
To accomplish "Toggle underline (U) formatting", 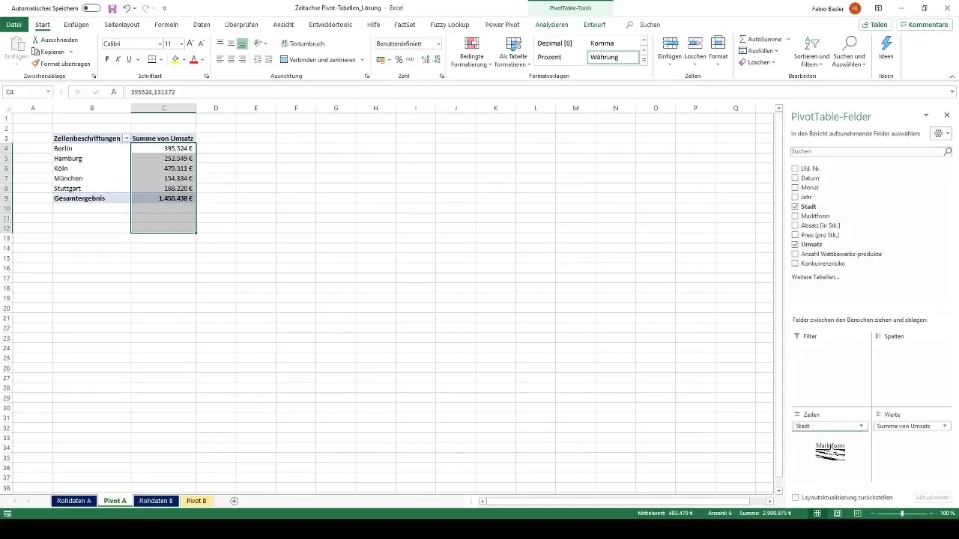I will tap(129, 59).
